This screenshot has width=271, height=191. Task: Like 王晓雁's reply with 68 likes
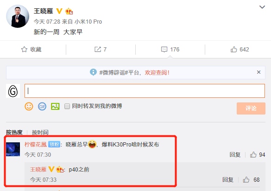coord(246,179)
